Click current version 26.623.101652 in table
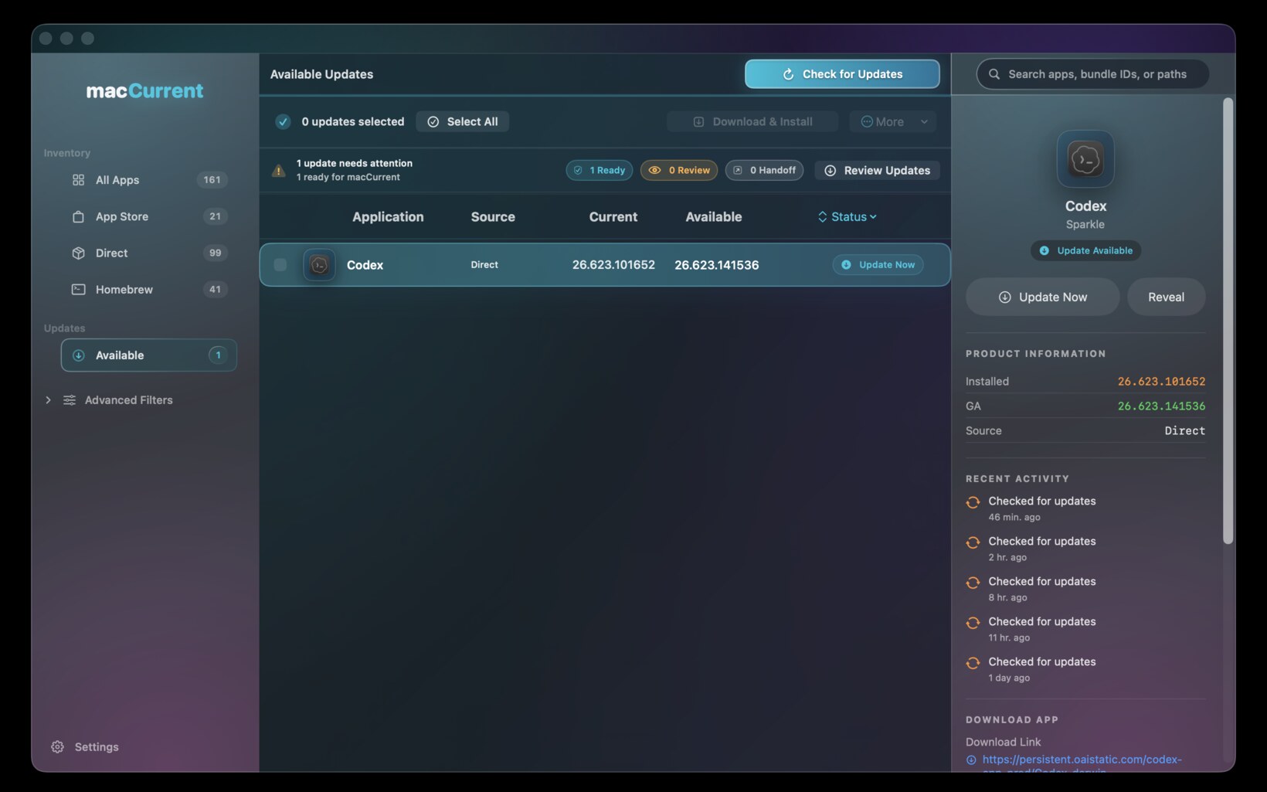Viewport: 1267px width, 792px height. tap(613, 265)
